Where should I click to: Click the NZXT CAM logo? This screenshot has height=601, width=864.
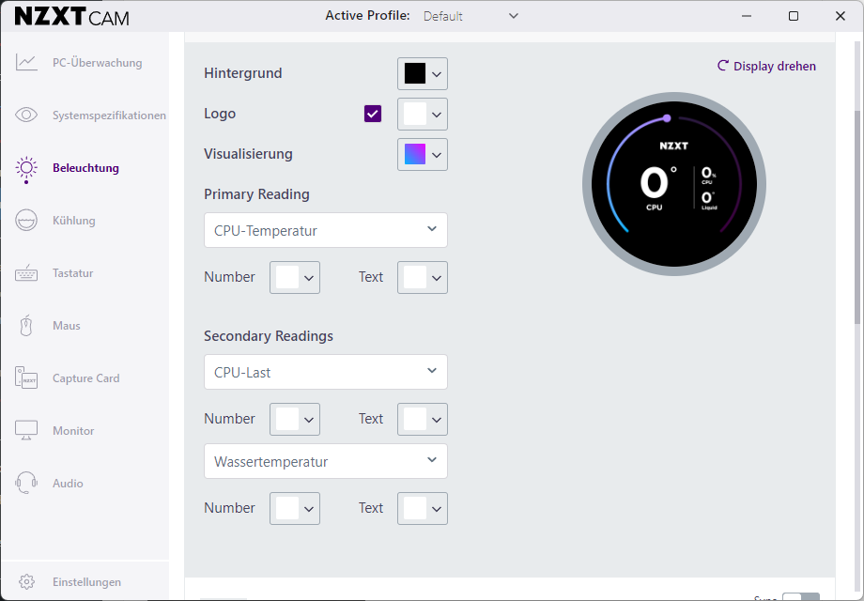click(72, 16)
